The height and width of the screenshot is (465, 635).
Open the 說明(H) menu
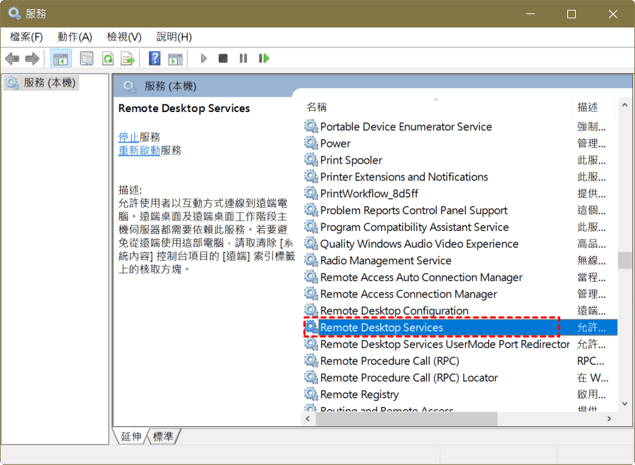174,37
